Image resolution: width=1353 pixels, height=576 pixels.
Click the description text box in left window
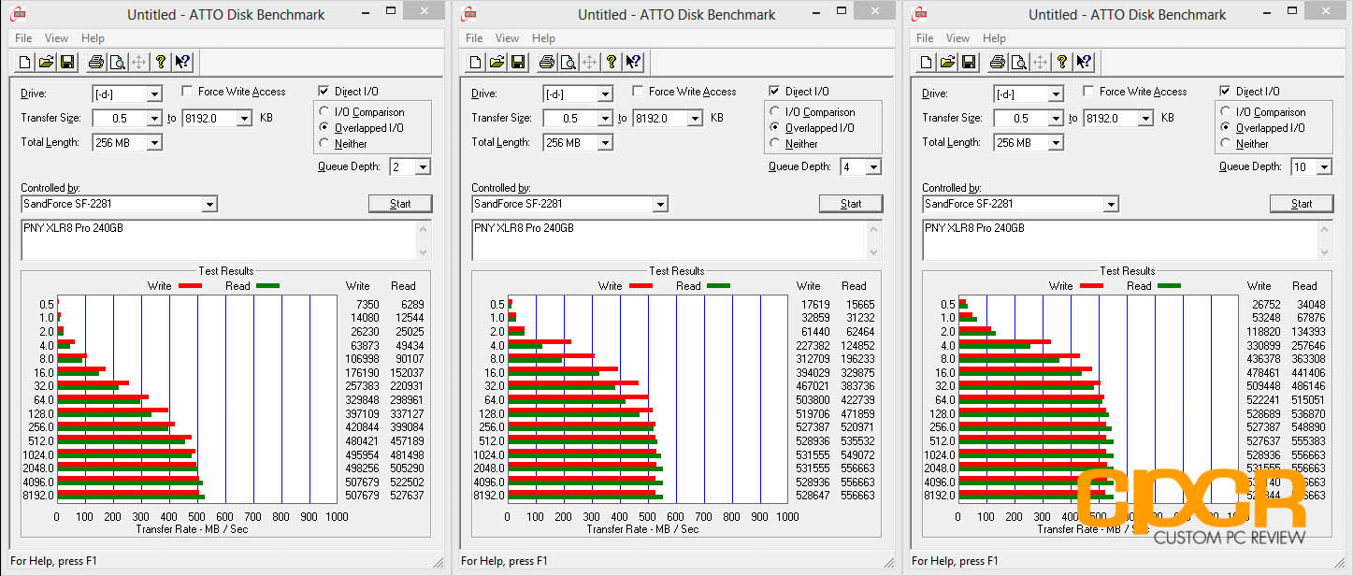pyautogui.click(x=225, y=240)
